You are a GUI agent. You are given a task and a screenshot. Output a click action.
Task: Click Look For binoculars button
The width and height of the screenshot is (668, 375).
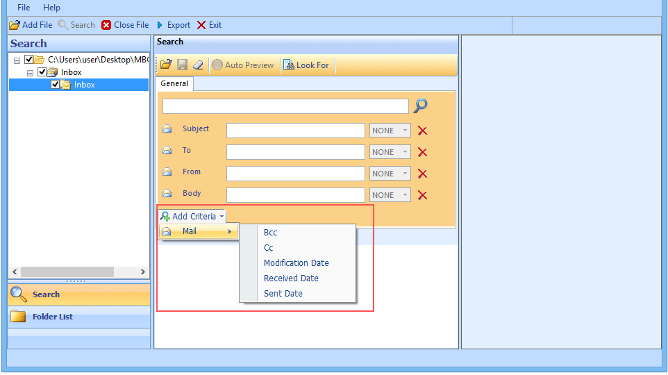(306, 65)
